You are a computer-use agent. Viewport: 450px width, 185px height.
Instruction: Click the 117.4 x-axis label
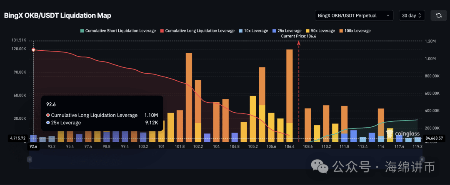[399, 147]
